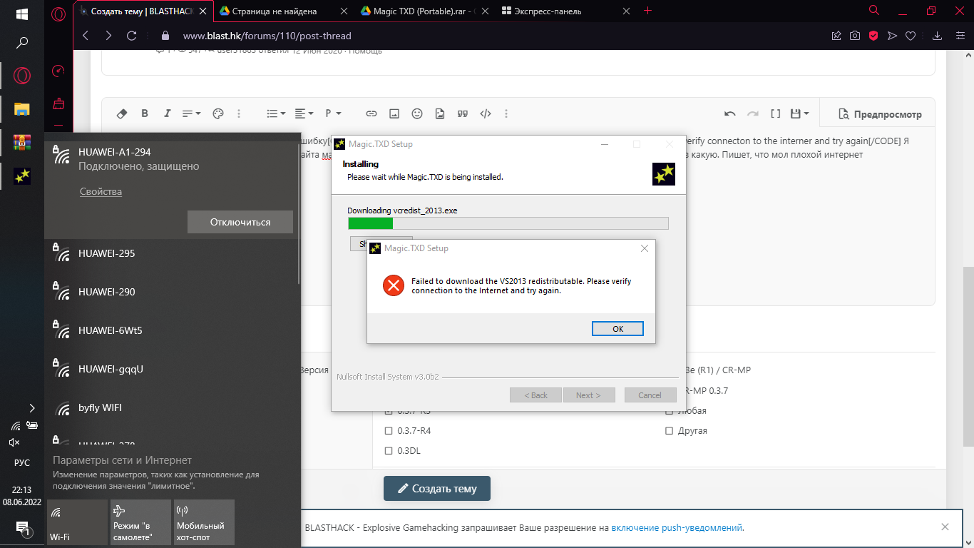The image size is (974, 548).
Task: Expand the save draft dropdown
Action: point(800,113)
